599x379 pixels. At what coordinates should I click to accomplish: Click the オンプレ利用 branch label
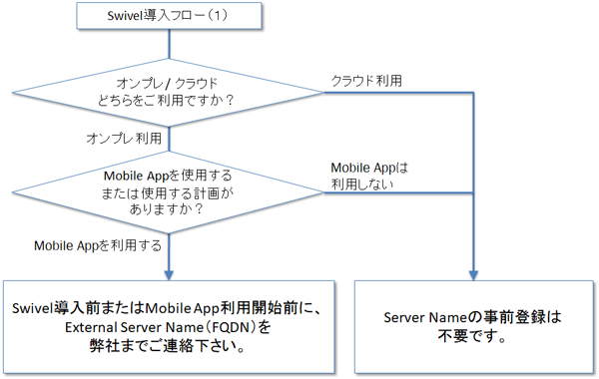(124, 139)
